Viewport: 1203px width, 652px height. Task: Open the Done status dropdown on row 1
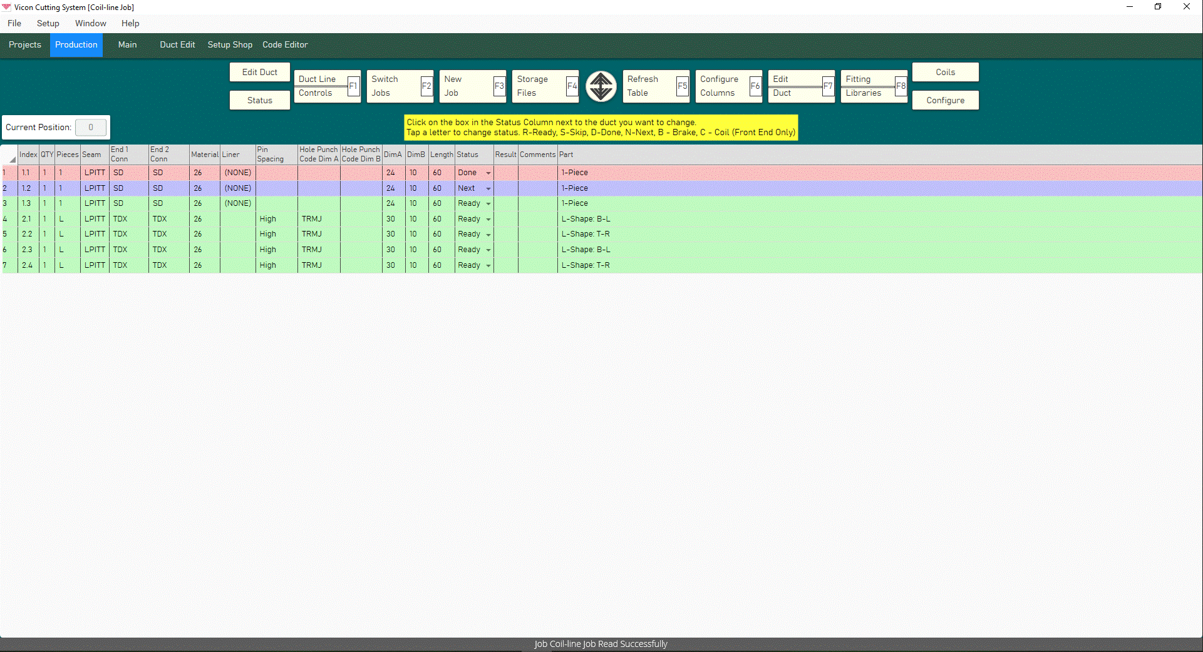[488, 172]
